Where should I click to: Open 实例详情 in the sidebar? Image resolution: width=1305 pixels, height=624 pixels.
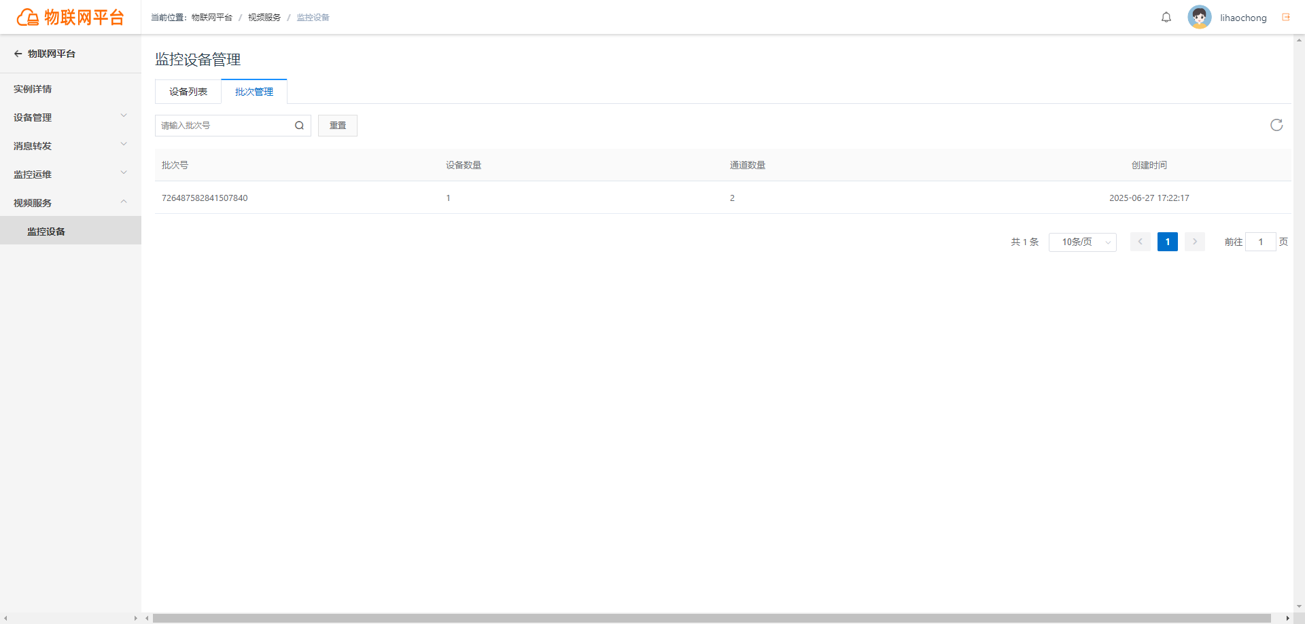click(71, 89)
